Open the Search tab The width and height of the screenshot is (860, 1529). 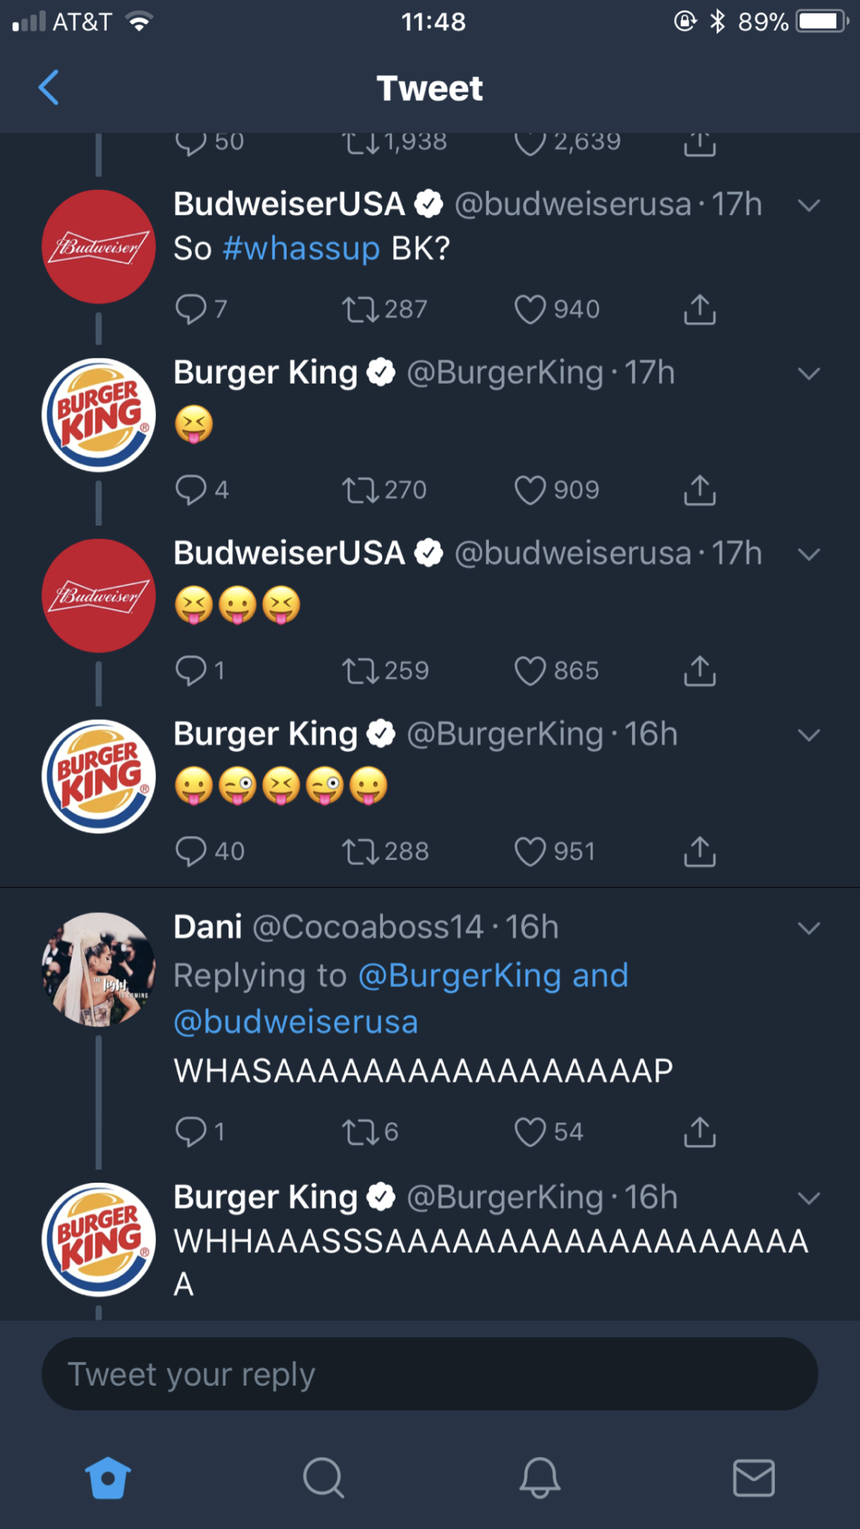click(x=323, y=1478)
